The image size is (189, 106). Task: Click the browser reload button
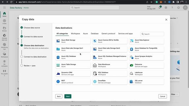click(11, 2)
